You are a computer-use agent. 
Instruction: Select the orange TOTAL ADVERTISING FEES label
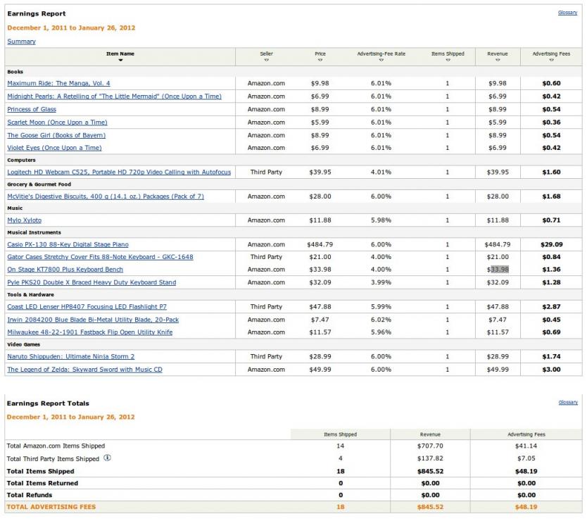tap(51, 507)
